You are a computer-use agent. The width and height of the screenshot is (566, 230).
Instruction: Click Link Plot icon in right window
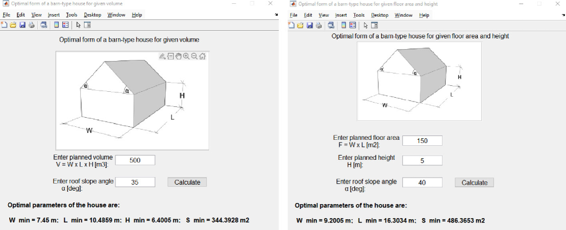(331, 25)
